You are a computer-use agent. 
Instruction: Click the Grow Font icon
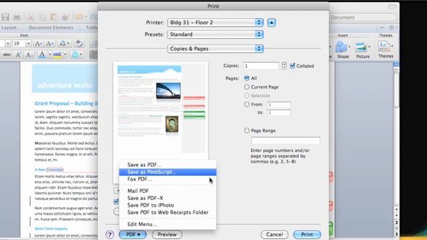pyautogui.click(x=38, y=43)
